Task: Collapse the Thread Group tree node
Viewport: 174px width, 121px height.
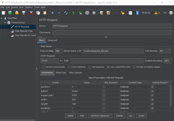Action: coord(5,23)
